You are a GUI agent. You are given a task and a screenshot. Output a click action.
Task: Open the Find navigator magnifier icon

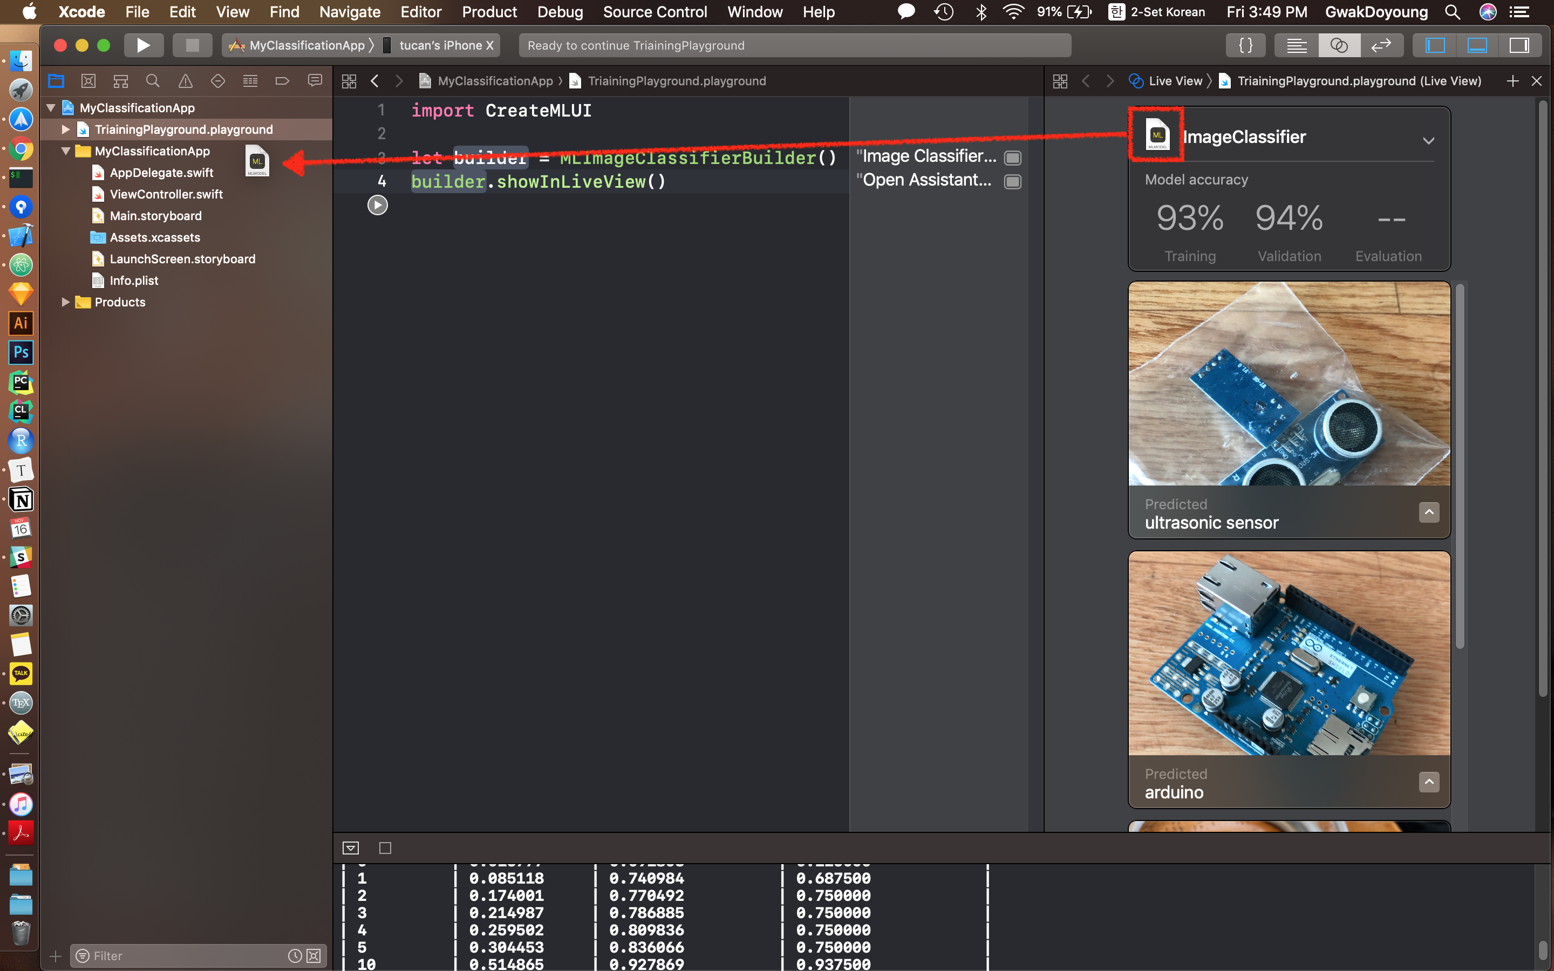coord(153,81)
